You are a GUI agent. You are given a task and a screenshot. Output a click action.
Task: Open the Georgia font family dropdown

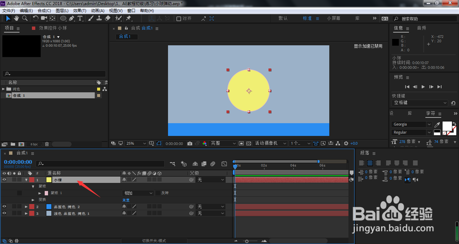point(412,124)
